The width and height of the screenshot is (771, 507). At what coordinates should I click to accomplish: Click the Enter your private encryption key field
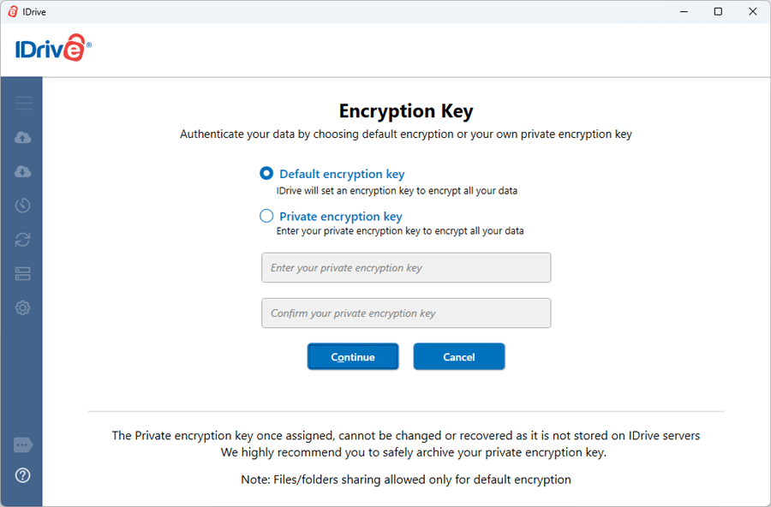click(x=406, y=268)
